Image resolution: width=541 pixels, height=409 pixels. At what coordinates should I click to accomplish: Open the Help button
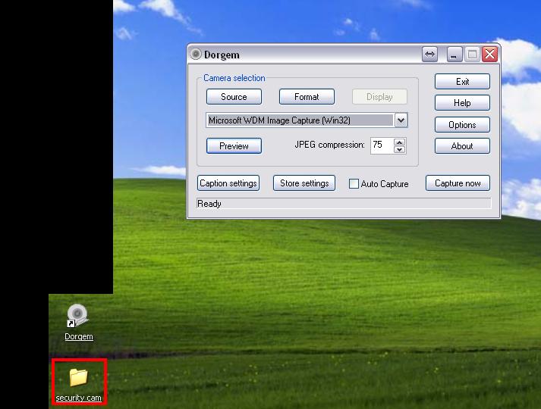(462, 103)
